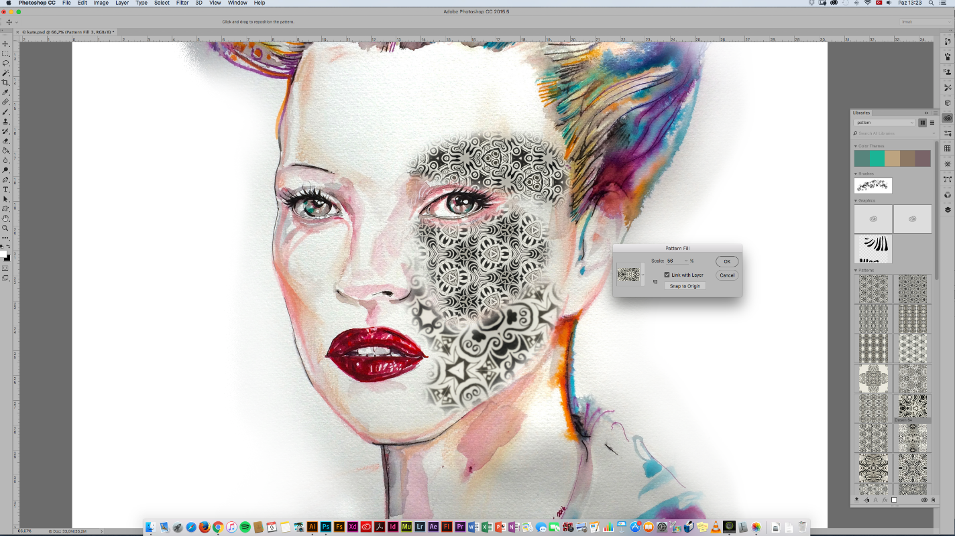The width and height of the screenshot is (955, 536).
Task: Open the Image menu
Action: click(x=101, y=3)
